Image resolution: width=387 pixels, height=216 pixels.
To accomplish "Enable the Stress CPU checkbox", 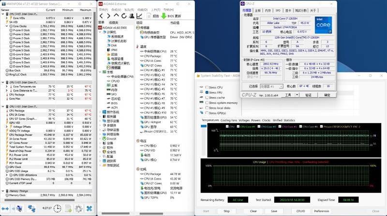I will pos(207,87).
